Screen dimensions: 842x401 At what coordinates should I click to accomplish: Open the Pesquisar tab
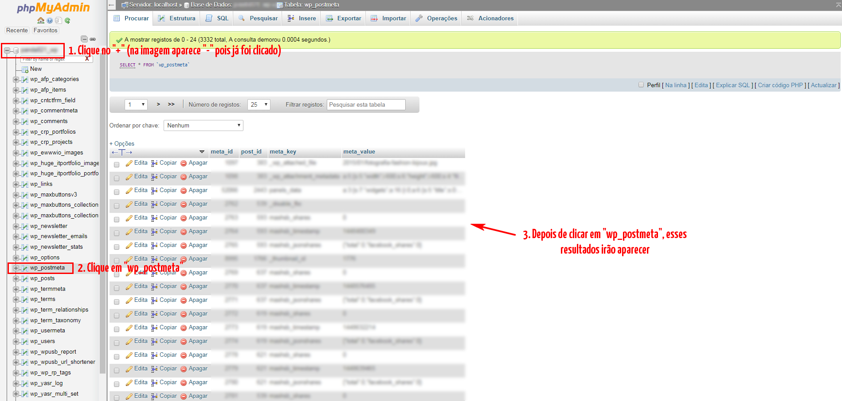(x=258, y=18)
